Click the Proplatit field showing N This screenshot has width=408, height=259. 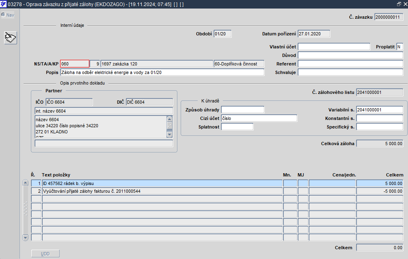[399, 47]
